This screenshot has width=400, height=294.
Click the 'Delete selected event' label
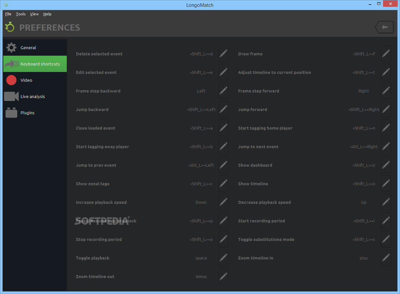(99, 54)
